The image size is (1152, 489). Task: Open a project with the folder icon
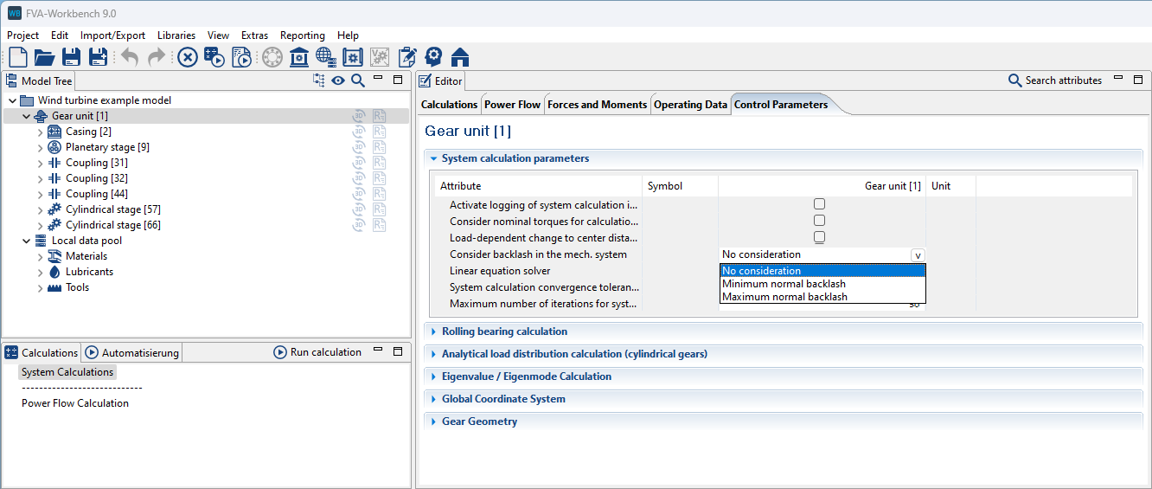point(44,57)
